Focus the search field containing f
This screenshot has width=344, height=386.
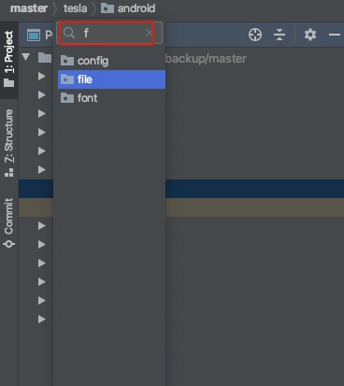(x=109, y=33)
